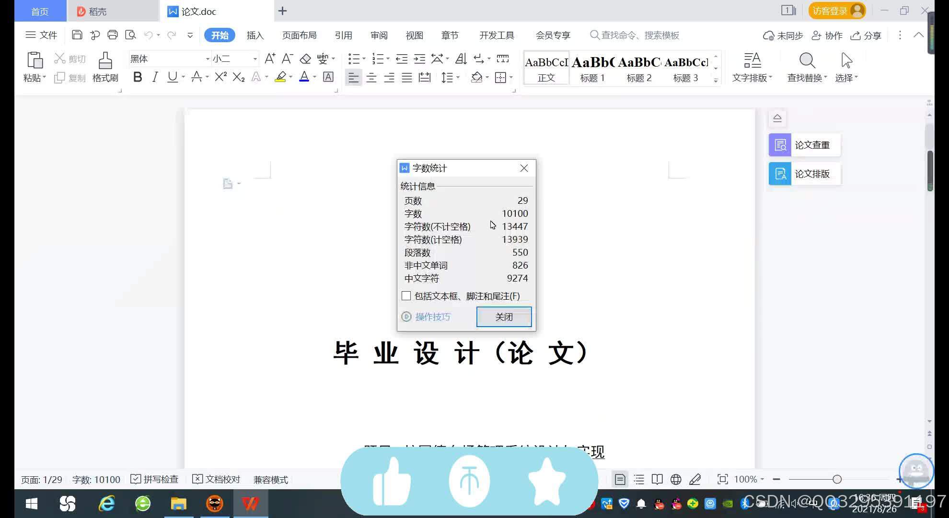Viewport: 949px width, 518px height.
Task: Enable 拼写检查 in status bar
Action: click(154, 479)
